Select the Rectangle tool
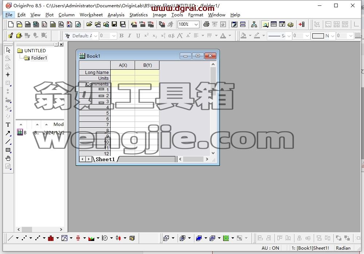This screenshot has height=254, width=364. pos(8,150)
